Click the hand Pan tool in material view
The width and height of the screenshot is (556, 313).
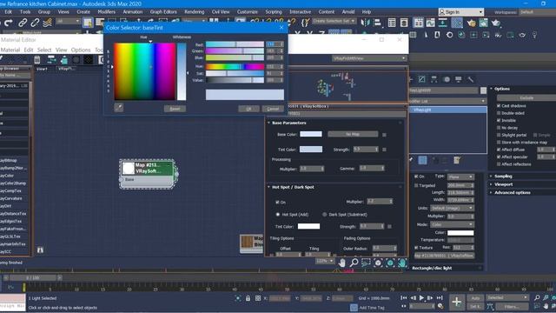[341, 263]
